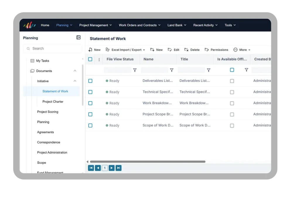Screen dimensions: 300x202
Task: Collapse the Initiative tree chevron
Action: point(75,81)
